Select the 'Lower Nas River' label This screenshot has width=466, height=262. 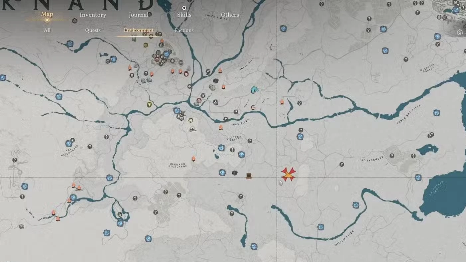408,114
